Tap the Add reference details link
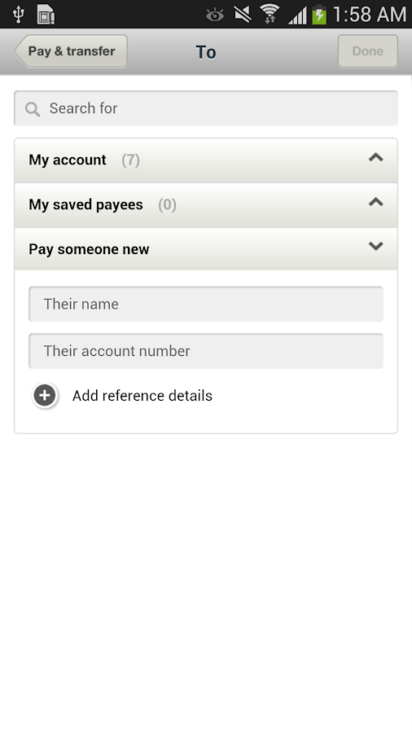Viewport: 412px width, 733px height. pyautogui.click(x=142, y=396)
